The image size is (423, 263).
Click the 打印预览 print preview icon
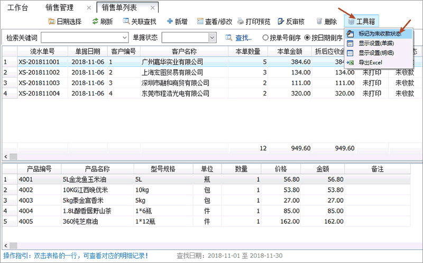[241, 22]
